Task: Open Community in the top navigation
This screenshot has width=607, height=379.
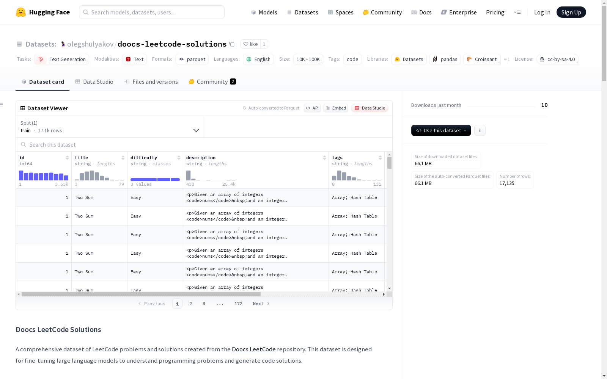Action: [382, 12]
